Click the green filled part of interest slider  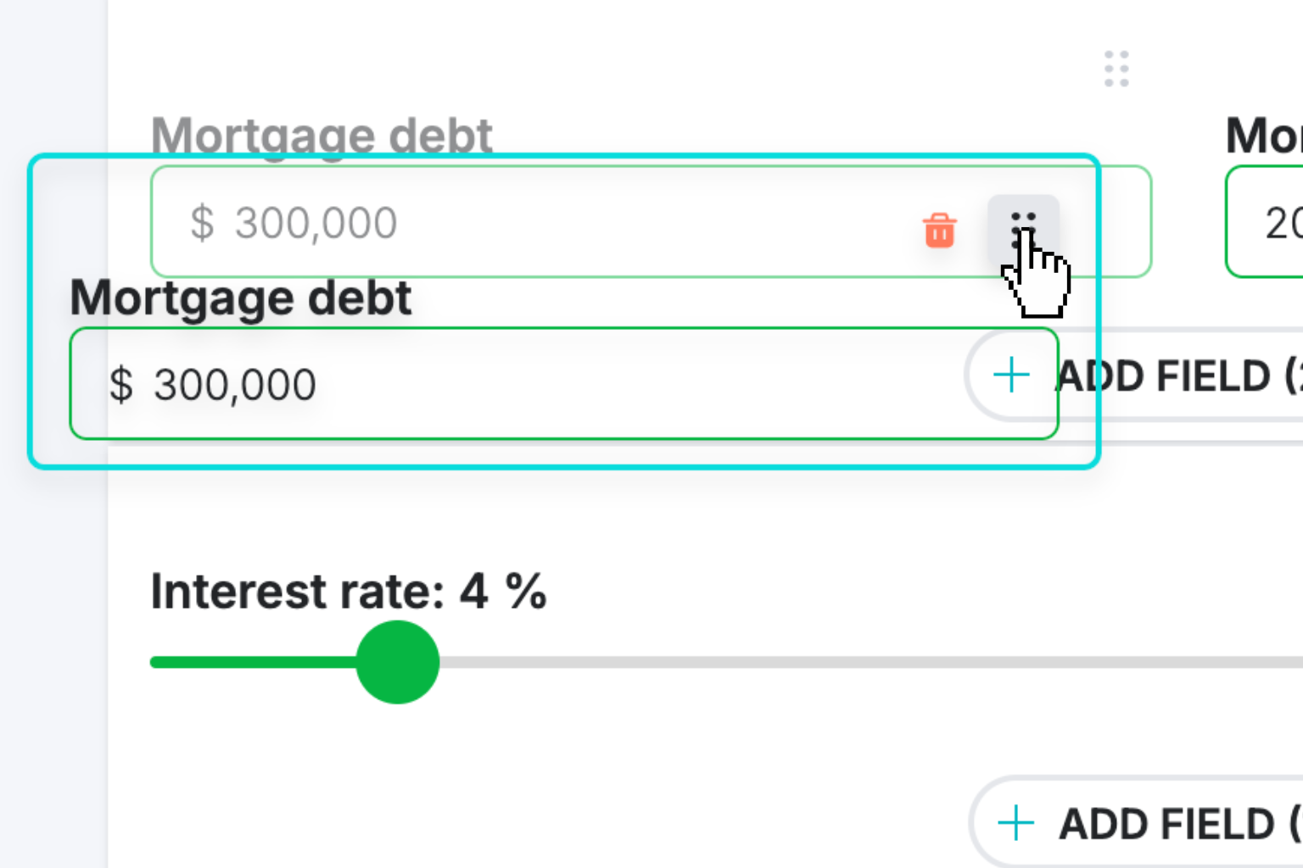click(x=254, y=662)
